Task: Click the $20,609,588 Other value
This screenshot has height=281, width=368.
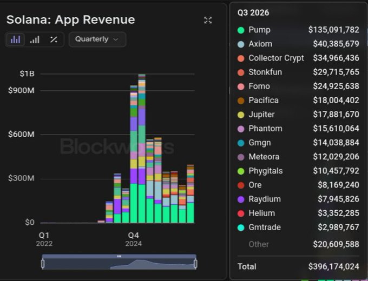Action: click(x=336, y=244)
